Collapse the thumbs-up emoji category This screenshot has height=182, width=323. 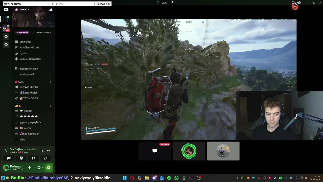point(19,106)
